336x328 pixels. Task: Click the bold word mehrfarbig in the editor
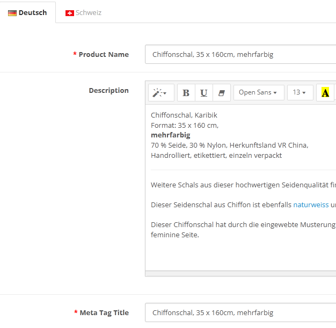click(170, 135)
